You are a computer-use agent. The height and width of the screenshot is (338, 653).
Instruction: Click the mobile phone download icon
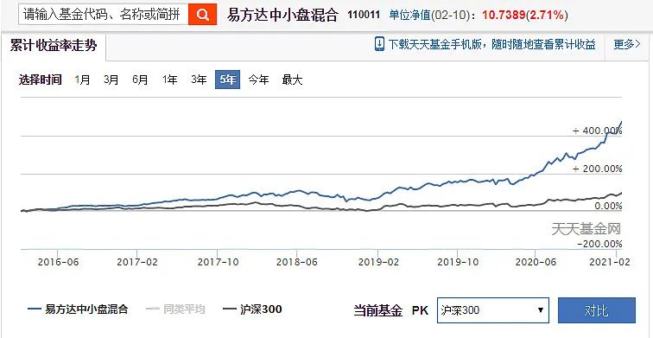point(379,44)
